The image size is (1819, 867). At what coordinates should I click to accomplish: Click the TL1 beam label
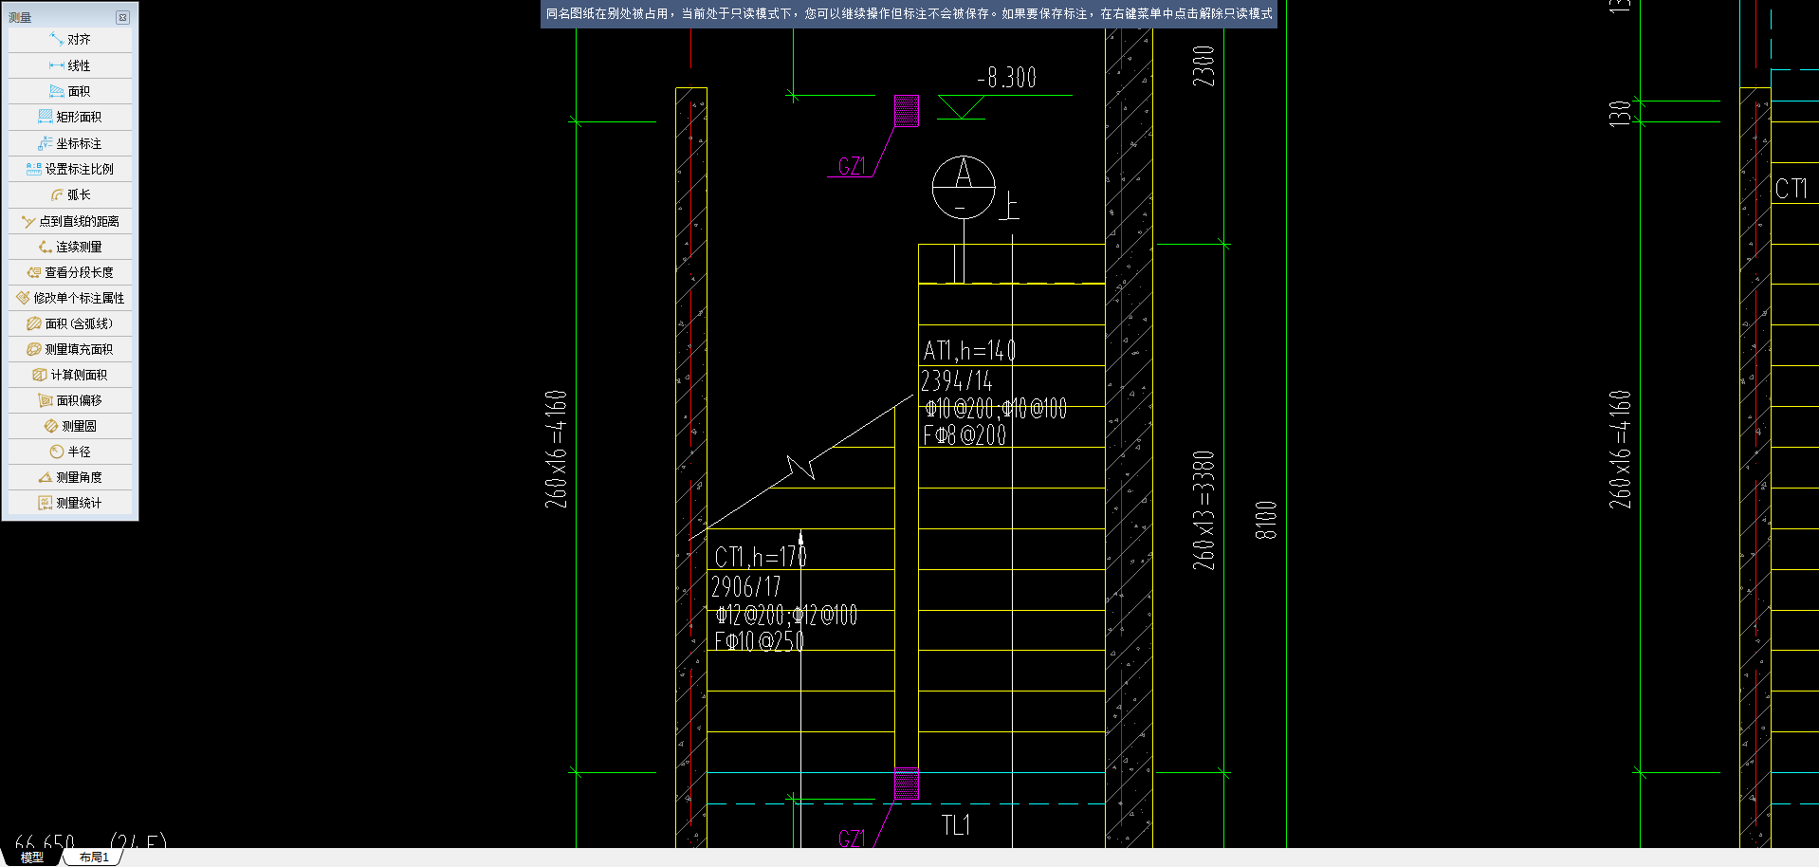[x=956, y=825]
